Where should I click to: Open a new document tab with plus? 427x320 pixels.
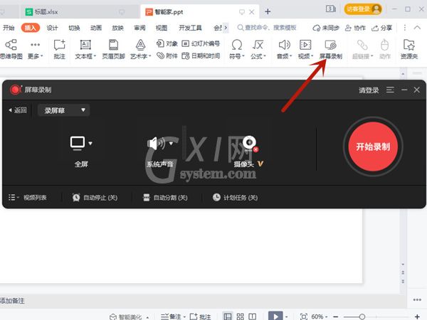coord(268,11)
